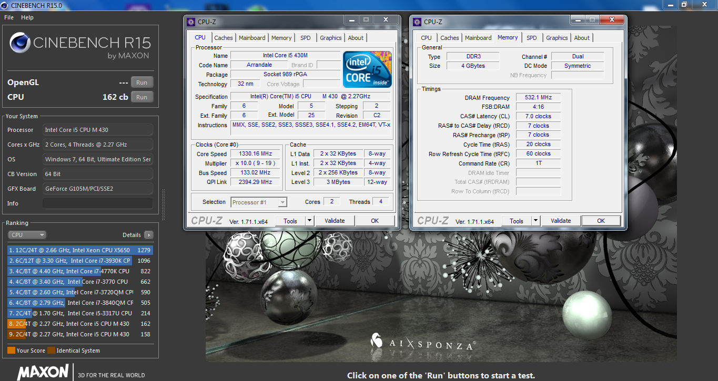Click Validate in left CPU-Z window
Viewport: 718px width, 381px height.
click(x=335, y=221)
